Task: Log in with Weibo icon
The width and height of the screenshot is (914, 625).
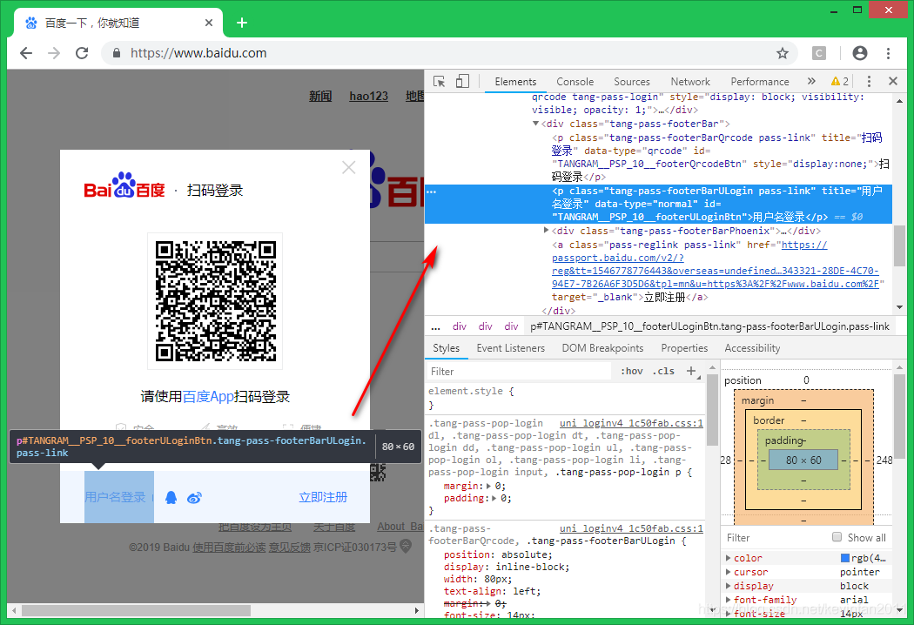Action: coord(194,497)
